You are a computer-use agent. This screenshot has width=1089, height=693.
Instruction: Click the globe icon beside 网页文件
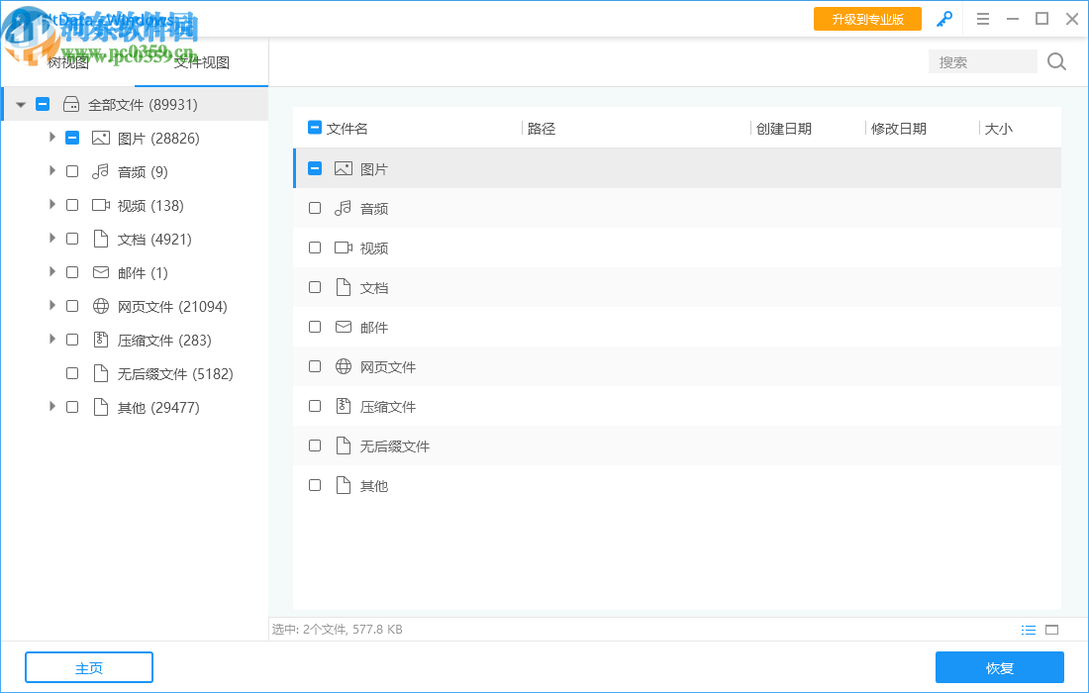point(344,366)
